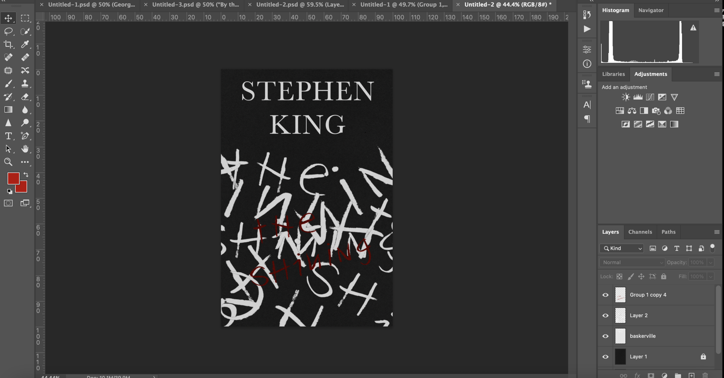The height and width of the screenshot is (378, 724).
Task: Click the foreground red color swatch
Action: (13, 178)
